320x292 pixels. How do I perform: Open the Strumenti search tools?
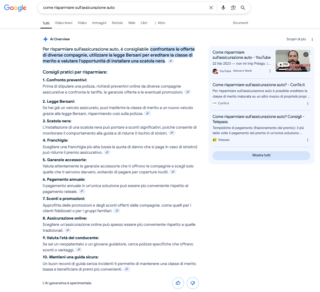click(x=240, y=23)
